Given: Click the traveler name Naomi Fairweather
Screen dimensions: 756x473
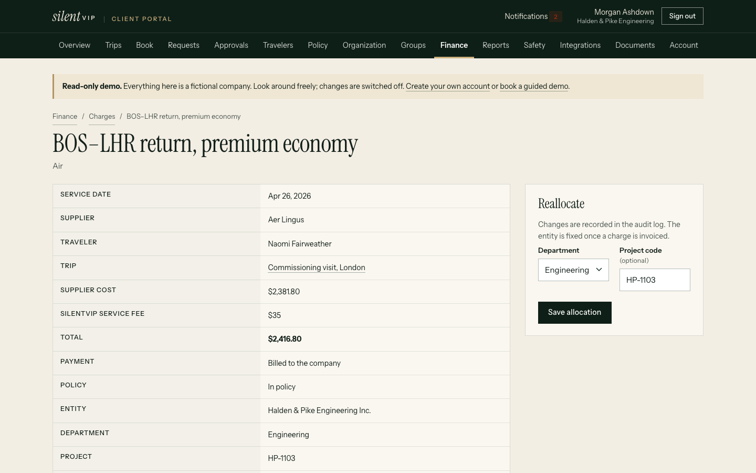Looking at the screenshot, I should point(300,244).
